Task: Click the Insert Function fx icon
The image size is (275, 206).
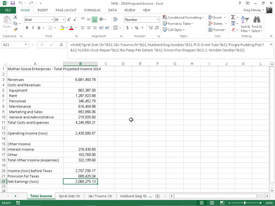Action: 61,45
